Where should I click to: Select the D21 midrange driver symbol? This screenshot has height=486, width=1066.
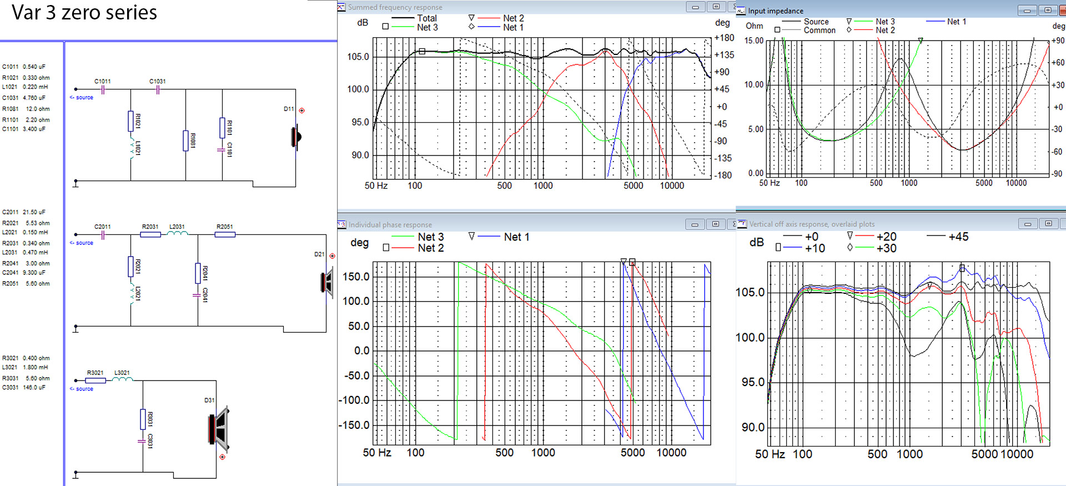click(327, 282)
